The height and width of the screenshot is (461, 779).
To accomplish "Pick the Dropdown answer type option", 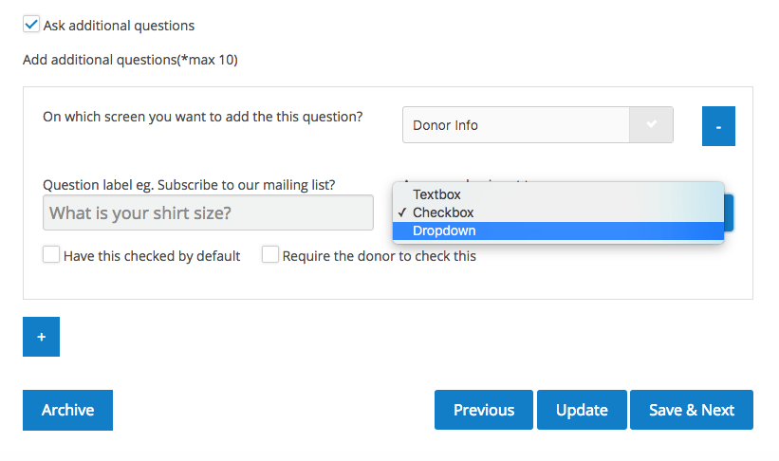I will [444, 230].
